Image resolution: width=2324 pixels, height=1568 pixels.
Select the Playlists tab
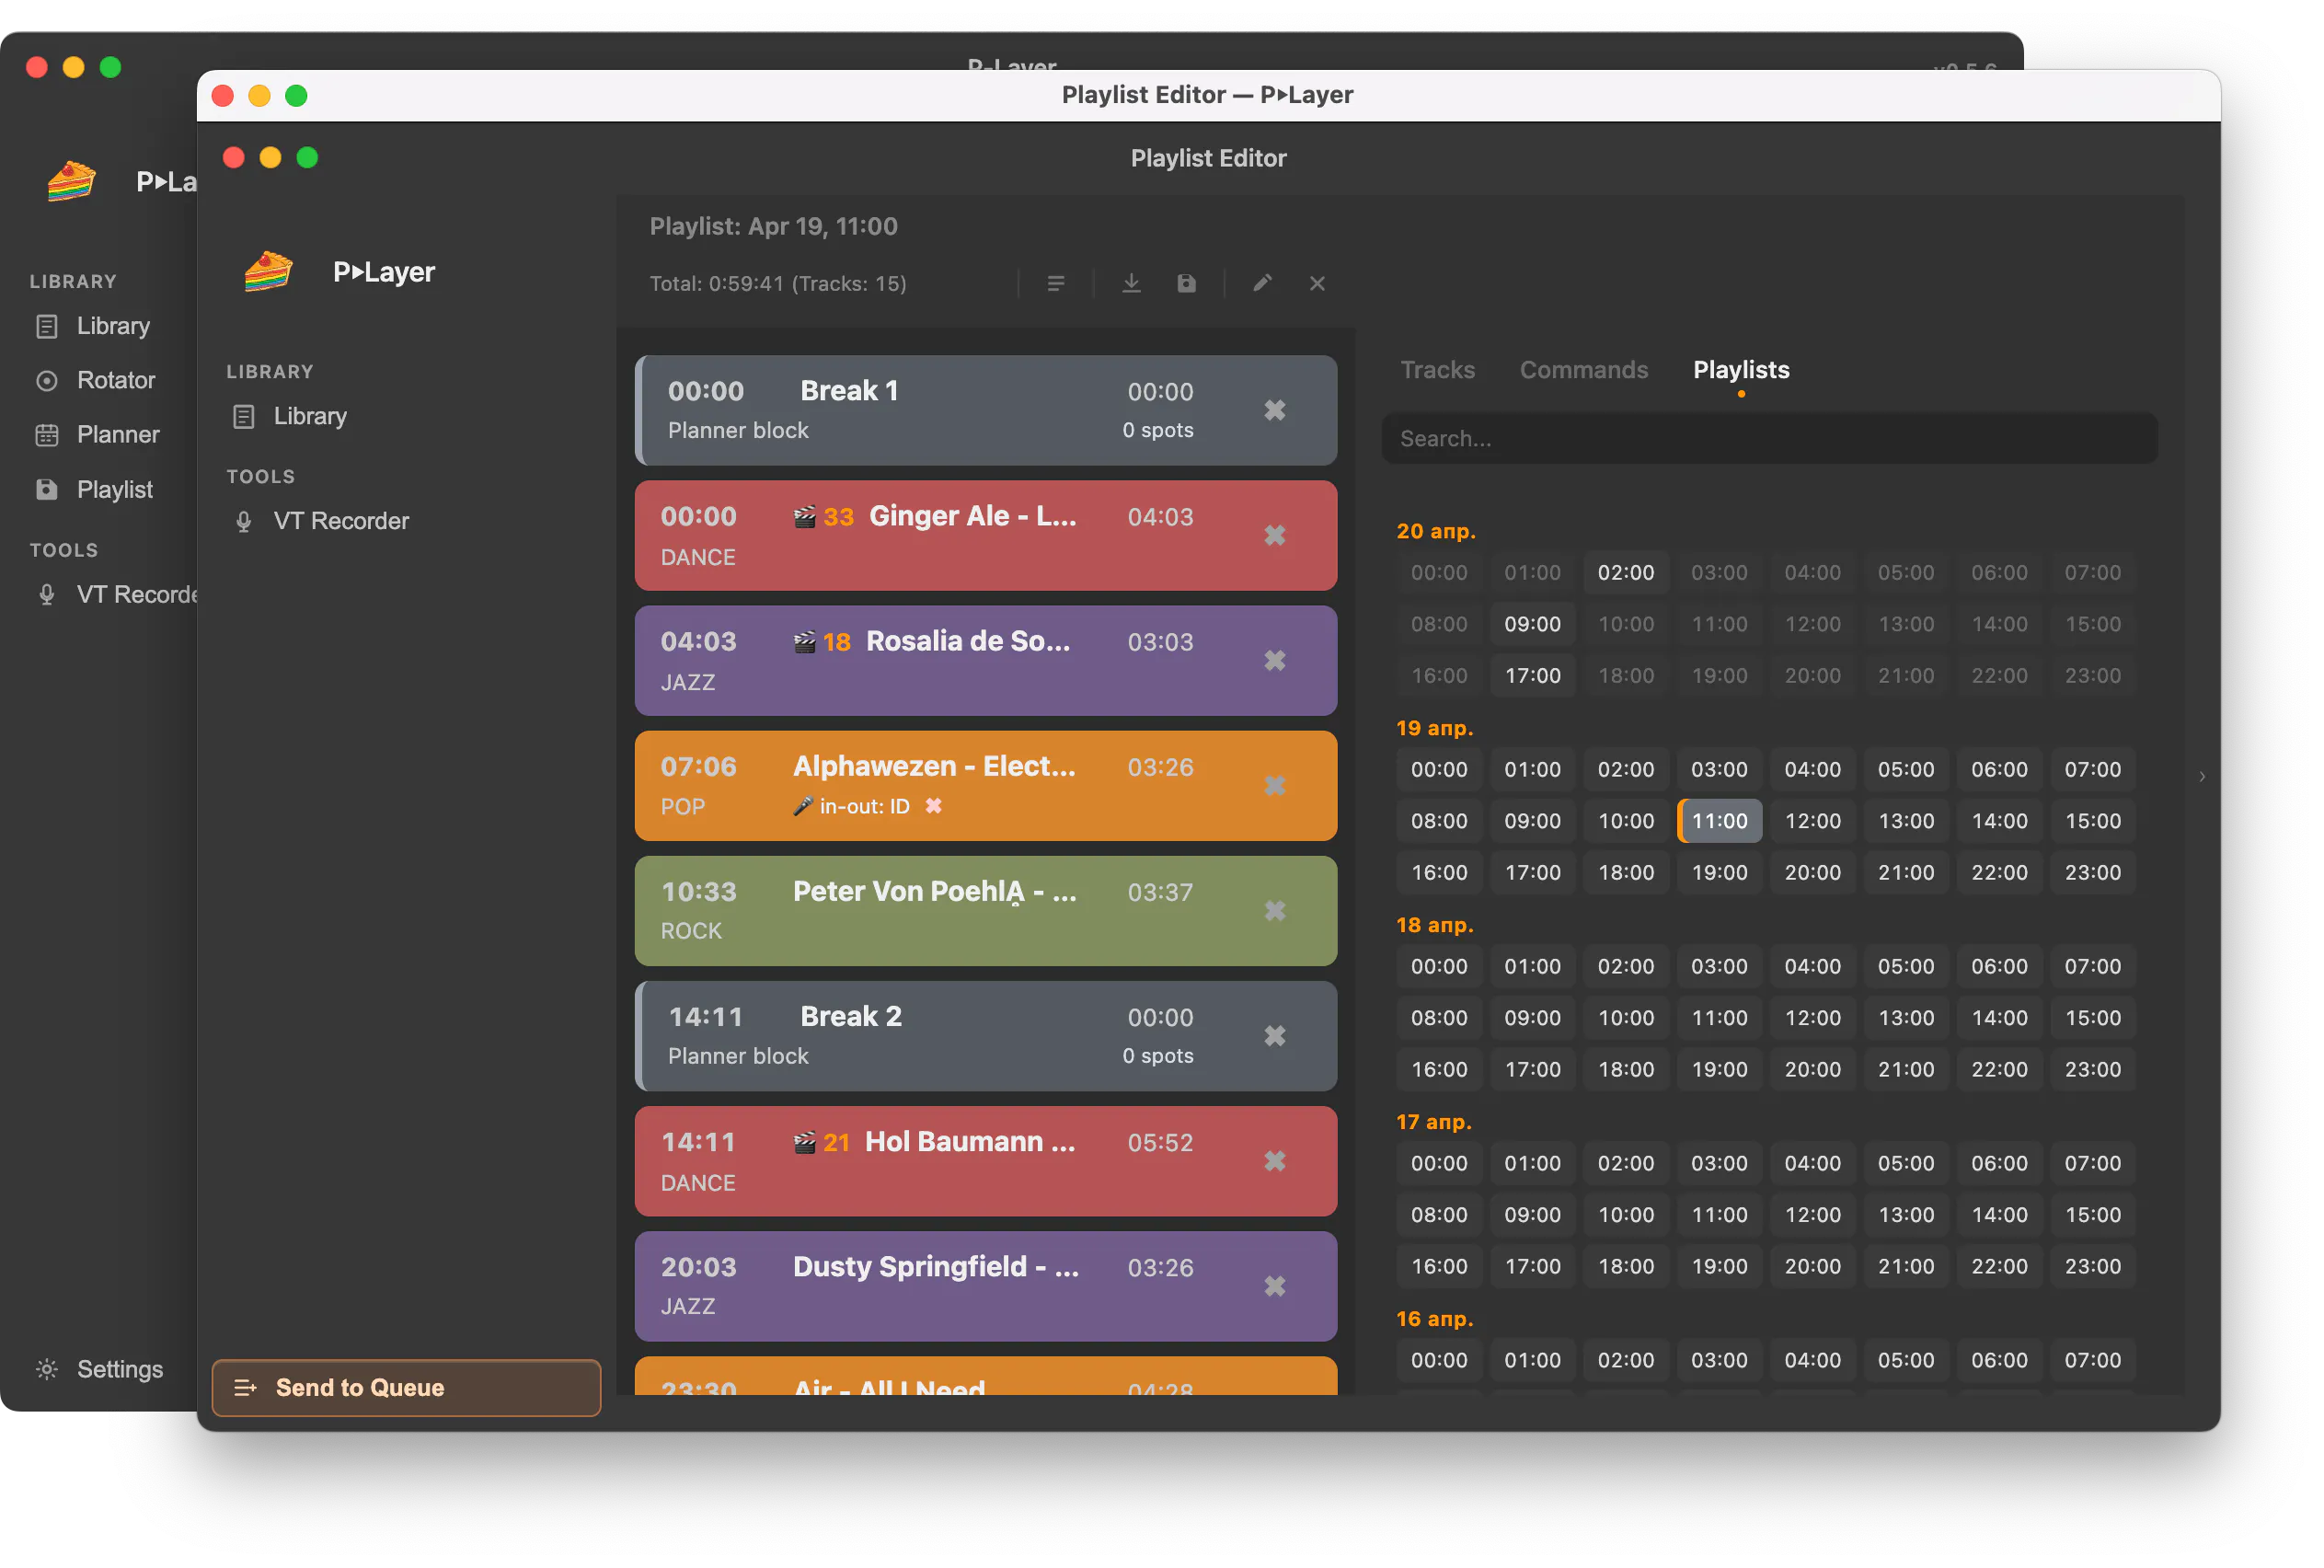pyautogui.click(x=1741, y=370)
